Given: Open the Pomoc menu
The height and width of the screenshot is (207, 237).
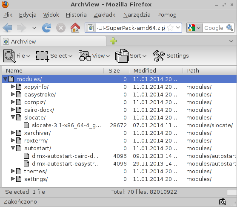Looking at the screenshot, I should tap(166, 15).
